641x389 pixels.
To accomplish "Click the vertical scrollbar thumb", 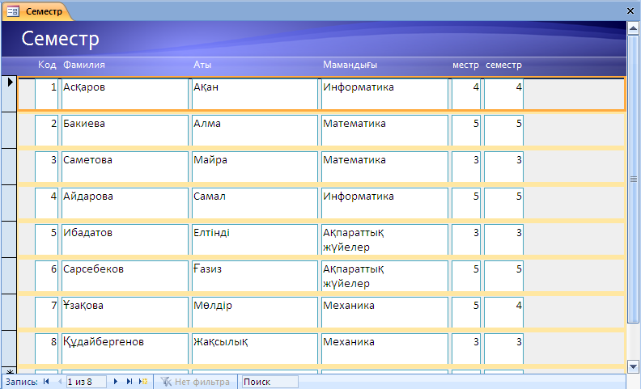I will [x=633, y=179].
